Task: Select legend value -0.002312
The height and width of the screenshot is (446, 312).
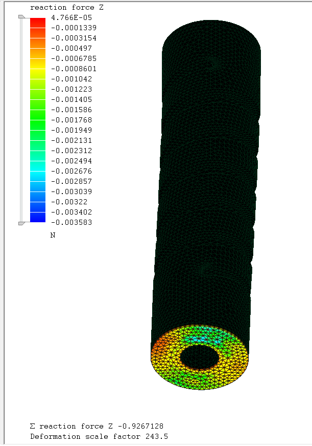Action: 71,151
